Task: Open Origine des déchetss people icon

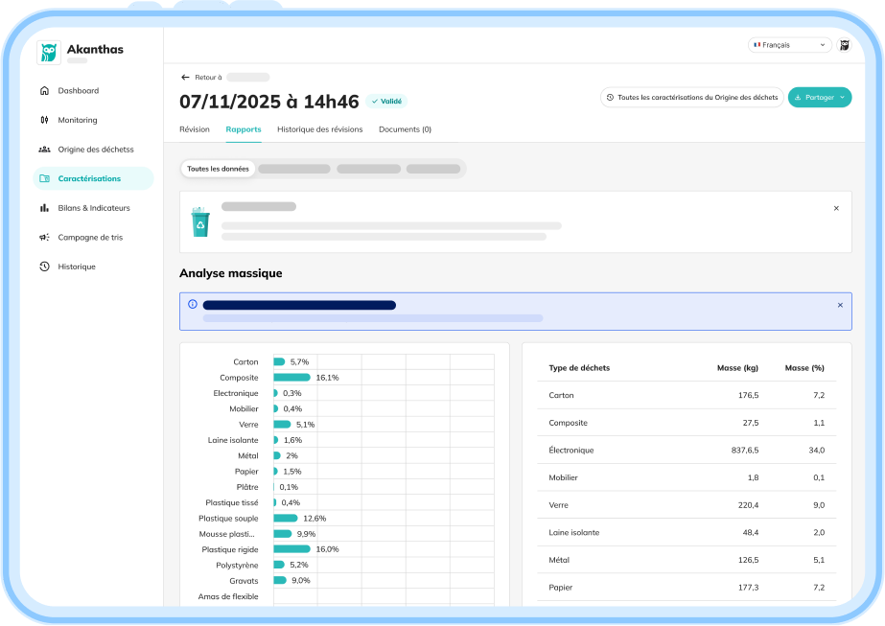Action: [x=45, y=149]
